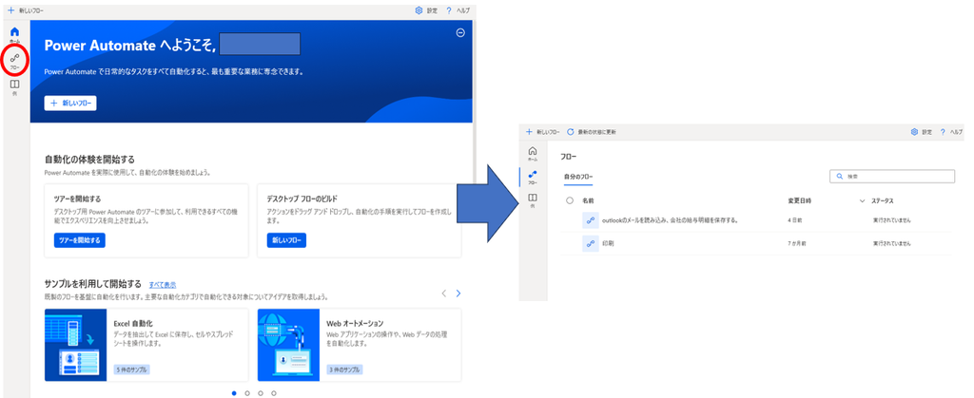974x398 pixels.
Task: Click 実行されていません status of outlook flow
Action: pos(891,220)
